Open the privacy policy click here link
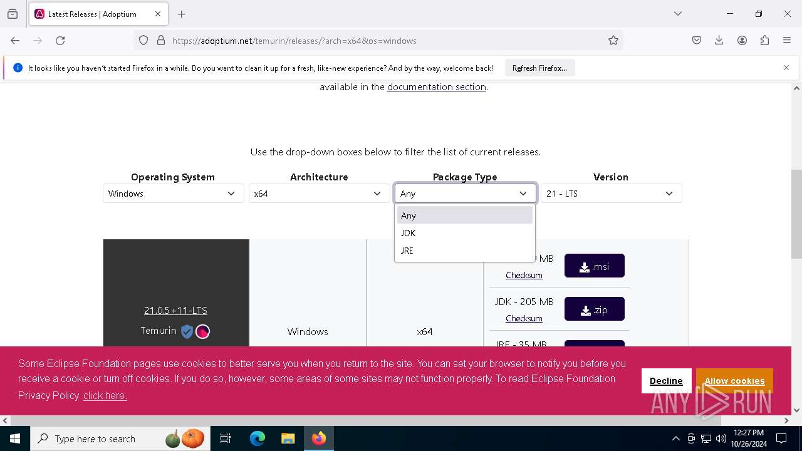 [105, 396]
